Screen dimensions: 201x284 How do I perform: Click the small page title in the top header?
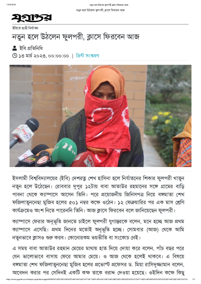[x=109, y=5]
